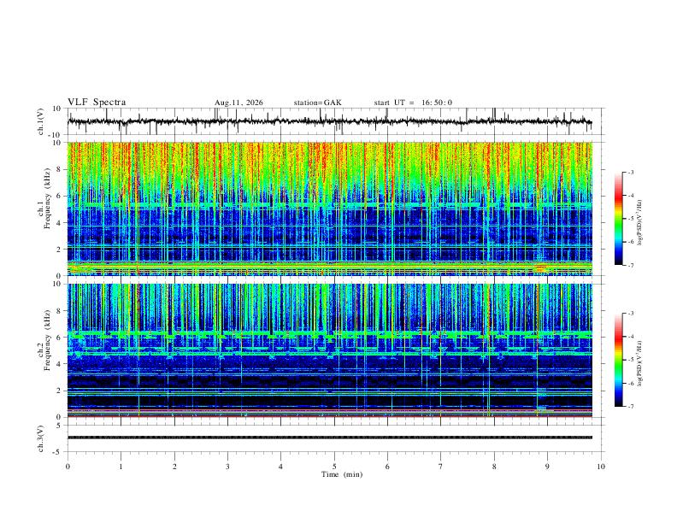Click the ch.3(V) axis label
Image resolution: width=677 pixels, height=523 pixels.
click(x=41, y=438)
